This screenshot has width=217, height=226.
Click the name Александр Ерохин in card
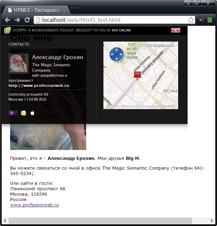pyautogui.click(x=57, y=57)
